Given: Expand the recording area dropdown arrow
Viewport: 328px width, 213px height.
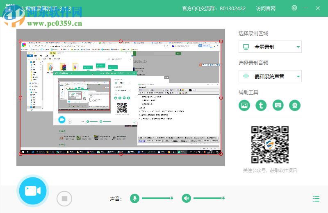Looking at the screenshot, I should coord(298,47).
